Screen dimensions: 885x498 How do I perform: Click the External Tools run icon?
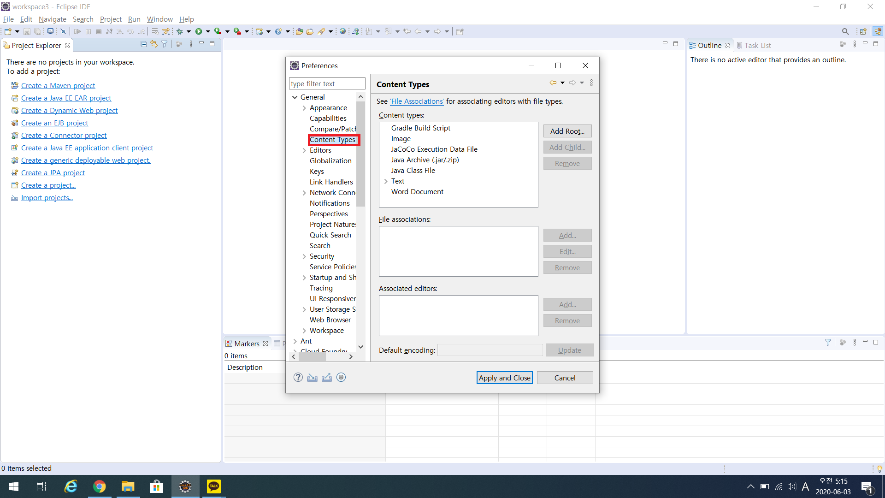[237, 31]
